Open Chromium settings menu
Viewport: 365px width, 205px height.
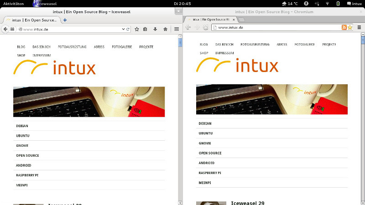[359, 27]
